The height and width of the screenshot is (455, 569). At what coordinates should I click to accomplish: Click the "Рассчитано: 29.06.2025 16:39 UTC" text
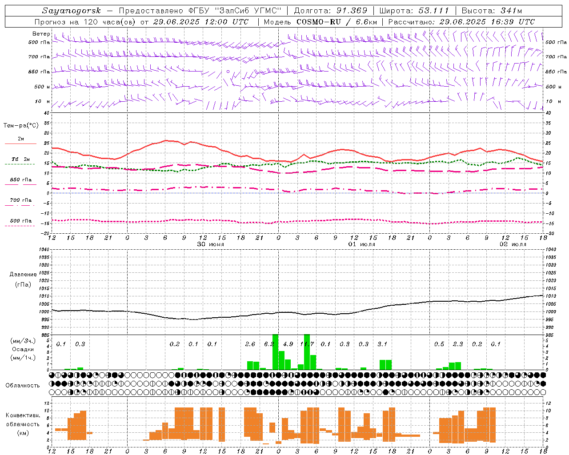click(x=461, y=22)
